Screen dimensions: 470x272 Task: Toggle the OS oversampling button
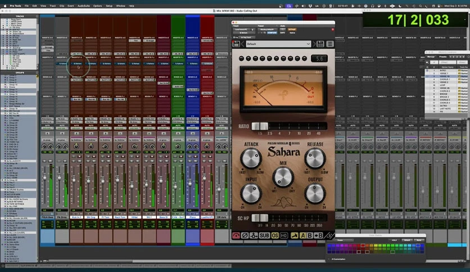pos(275,235)
